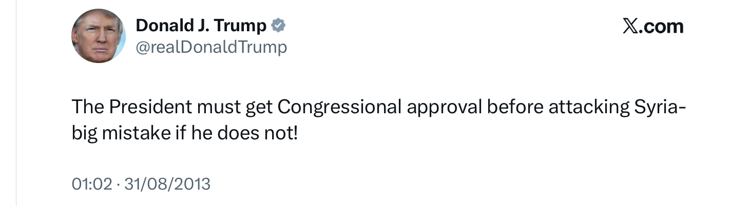The width and height of the screenshot is (749, 206).
Task: Click the word "approval" in the tweet
Action: coord(444,108)
